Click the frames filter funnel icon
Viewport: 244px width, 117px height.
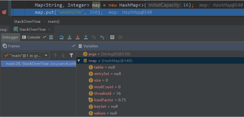coord(71,55)
